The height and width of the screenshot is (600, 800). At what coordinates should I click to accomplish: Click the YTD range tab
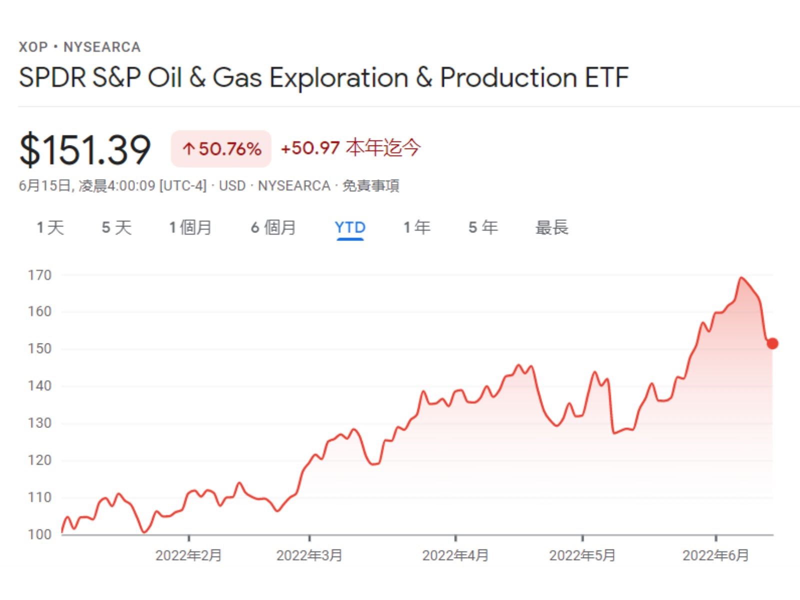350,228
